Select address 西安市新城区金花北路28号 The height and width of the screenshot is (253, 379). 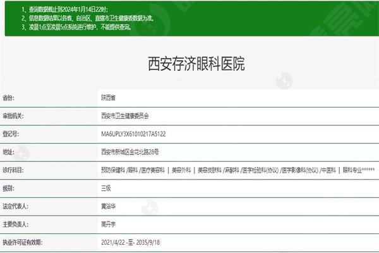[x=129, y=152]
